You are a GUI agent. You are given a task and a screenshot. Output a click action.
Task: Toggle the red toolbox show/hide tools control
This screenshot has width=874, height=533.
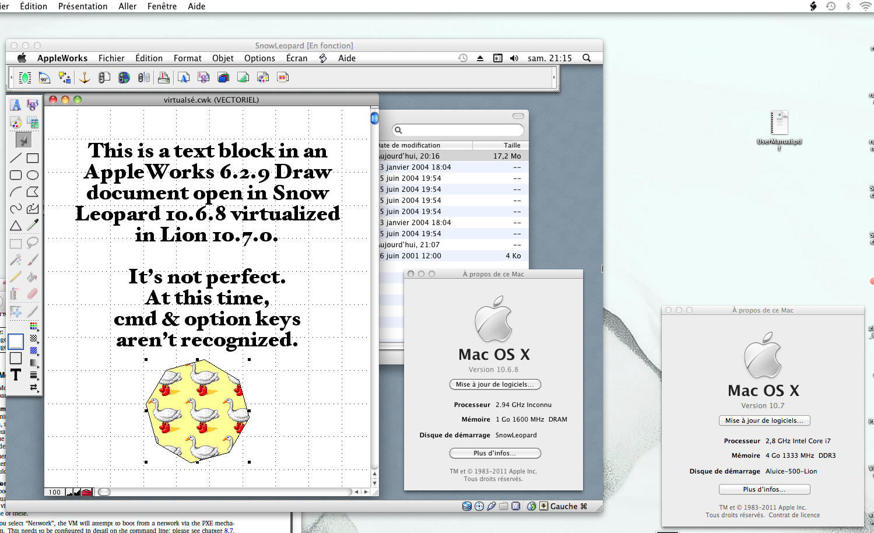tap(86, 492)
